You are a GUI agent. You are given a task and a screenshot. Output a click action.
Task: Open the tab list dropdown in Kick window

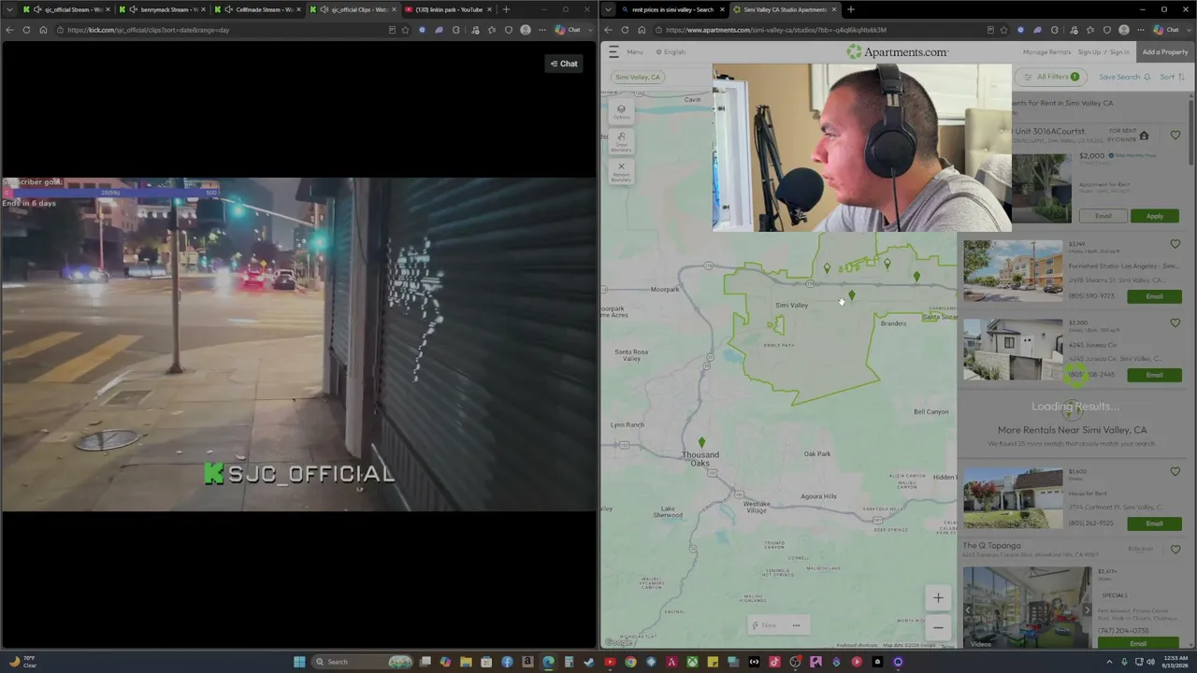(x=9, y=9)
